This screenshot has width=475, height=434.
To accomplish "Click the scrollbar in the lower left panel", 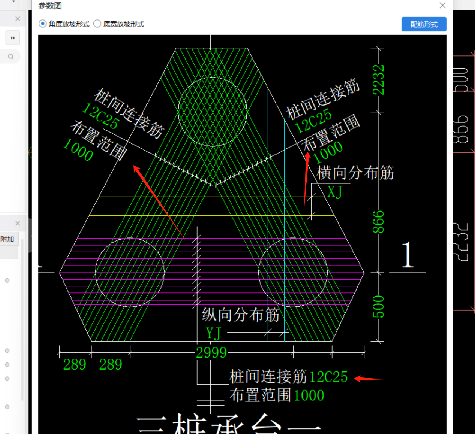I will point(22,320).
